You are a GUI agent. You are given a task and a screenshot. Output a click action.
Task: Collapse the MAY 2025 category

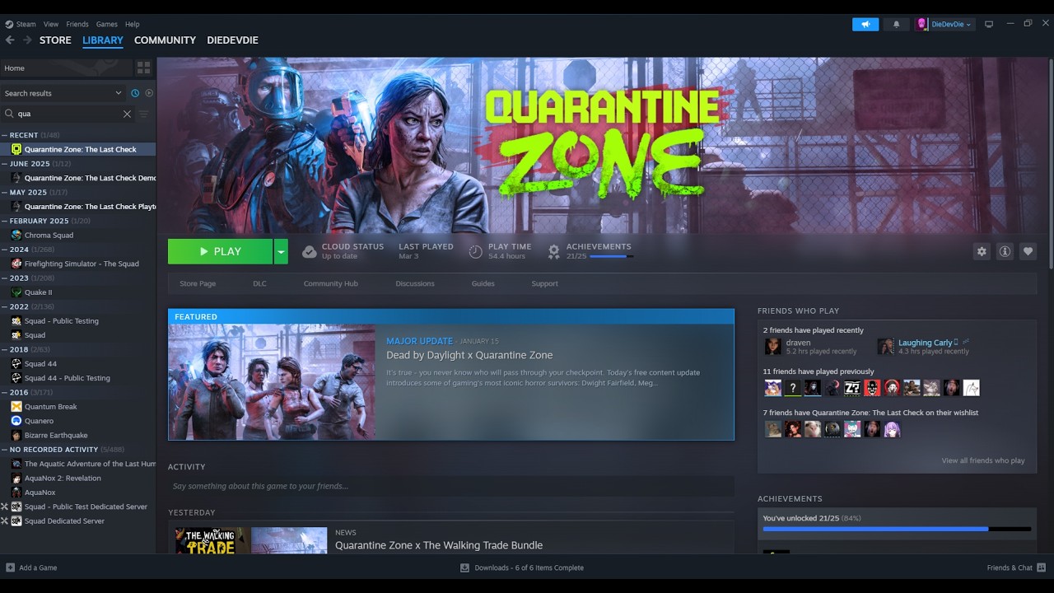[5, 192]
